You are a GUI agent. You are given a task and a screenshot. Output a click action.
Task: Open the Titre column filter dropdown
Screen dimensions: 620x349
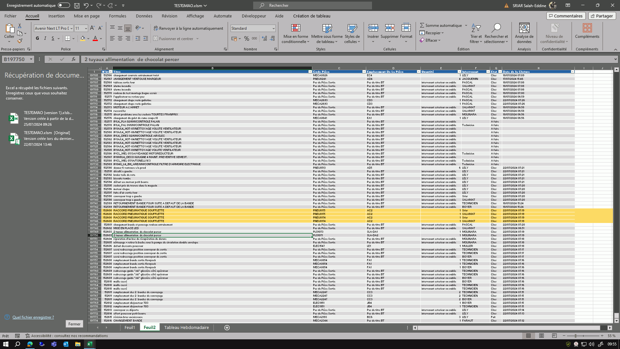310,72
